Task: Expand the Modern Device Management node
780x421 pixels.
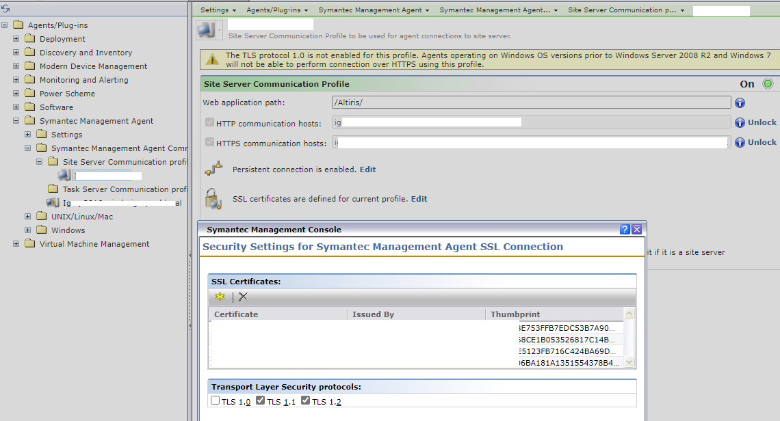Action: pos(16,66)
